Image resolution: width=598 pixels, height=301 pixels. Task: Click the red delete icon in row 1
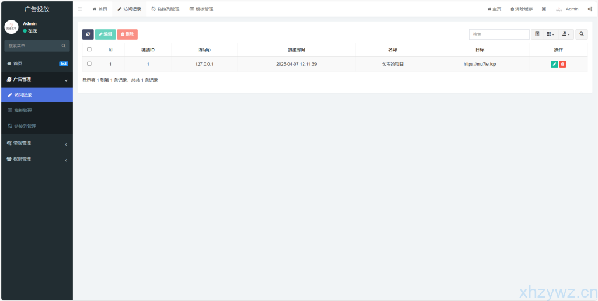click(x=562, y=64)
